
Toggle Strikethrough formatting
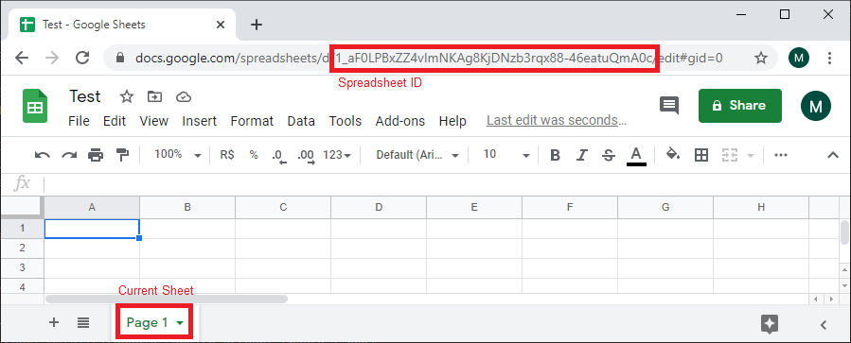pyautogui.click(x=609, y=155)
